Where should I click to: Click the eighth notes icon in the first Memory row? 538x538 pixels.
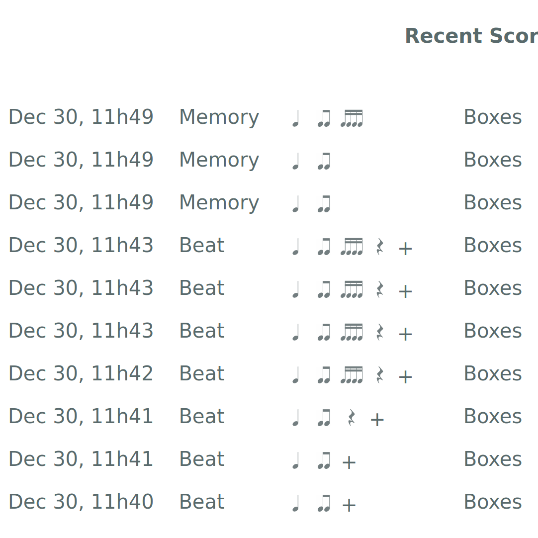click(324, 118)
